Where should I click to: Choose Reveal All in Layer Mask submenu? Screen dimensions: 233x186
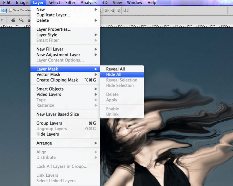(122, 69)
